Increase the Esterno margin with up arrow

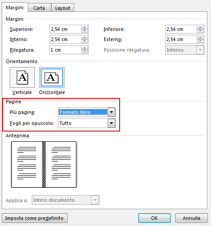(200, 38)
